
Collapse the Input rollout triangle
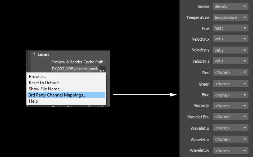coord(34,54)
